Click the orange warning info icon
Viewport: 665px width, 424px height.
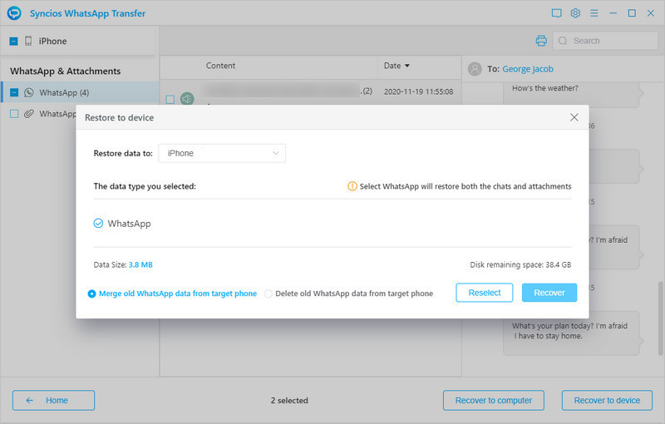coord(352,186)
